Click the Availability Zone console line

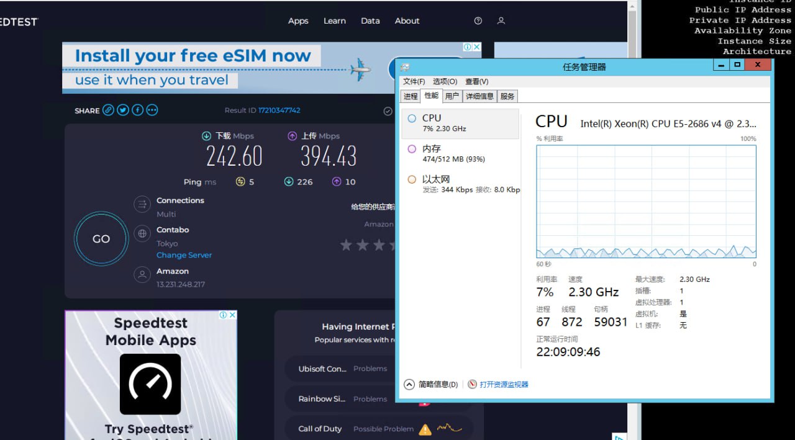[743, 30]
